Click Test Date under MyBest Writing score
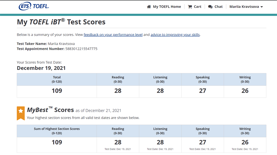Screen dimensions: 277x155 245,149
